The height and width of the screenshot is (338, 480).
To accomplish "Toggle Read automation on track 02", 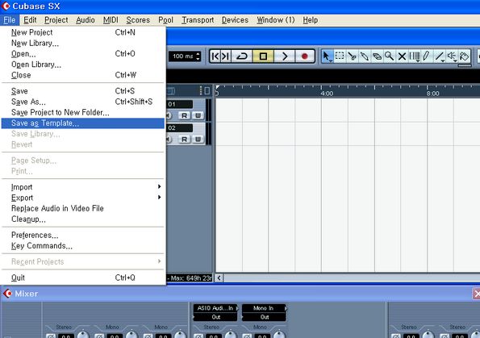I will pos(184,140).
